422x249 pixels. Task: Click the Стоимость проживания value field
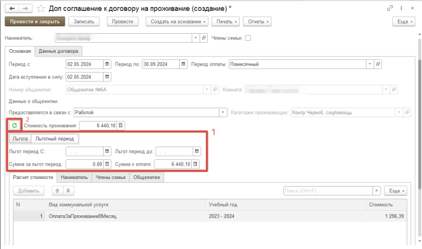tap(99, 125)
